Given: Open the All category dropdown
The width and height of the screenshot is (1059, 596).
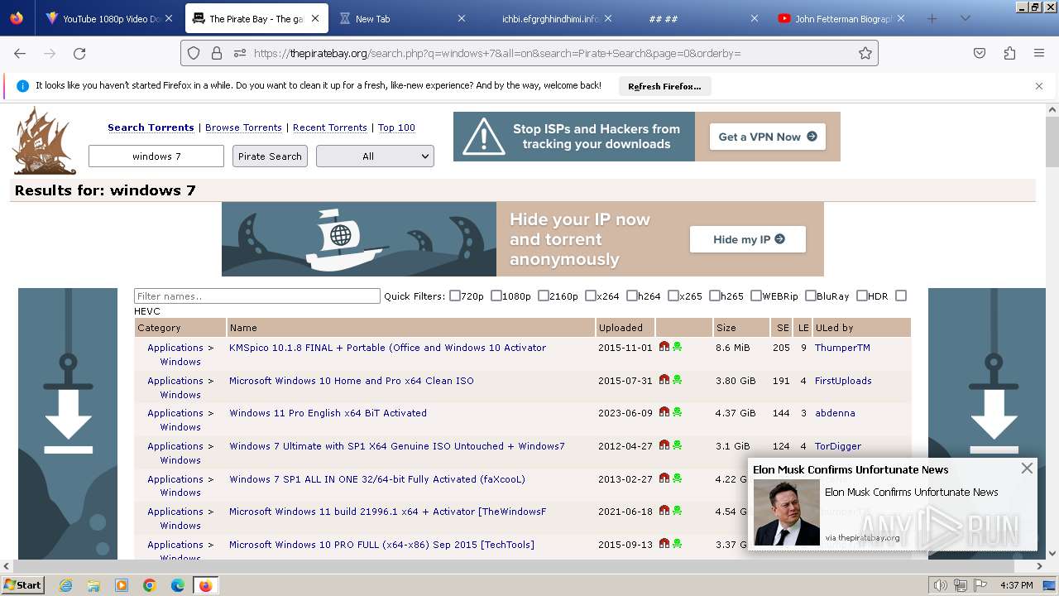Looking at the screenshot, I should pos(375,156).
